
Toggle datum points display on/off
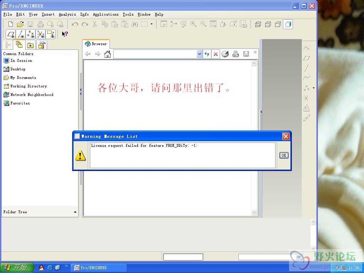click(31, 34)
